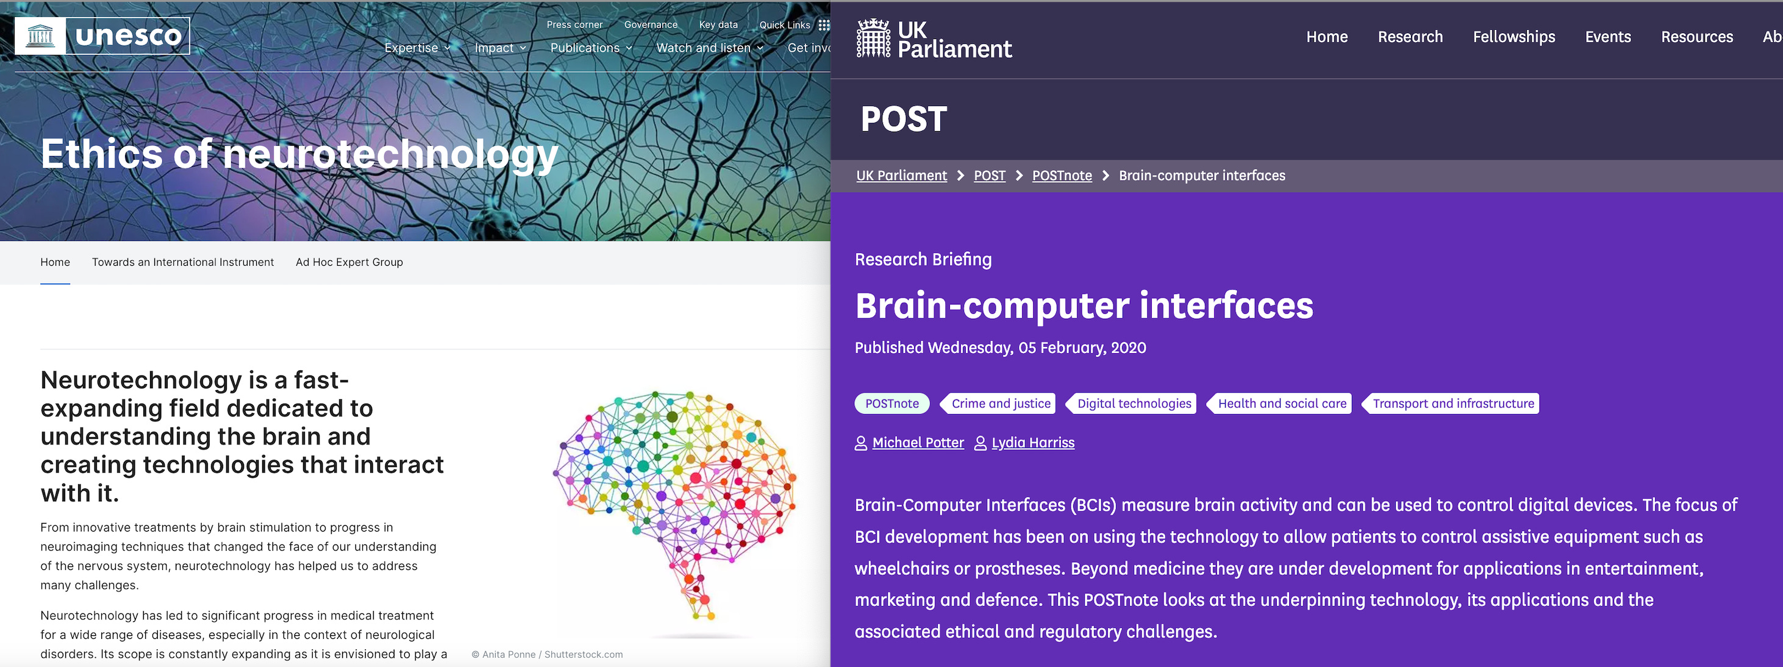Open author Lydia Harriss's page
The height and width of the screenshot is (667, 1783).
point(1033,443)
